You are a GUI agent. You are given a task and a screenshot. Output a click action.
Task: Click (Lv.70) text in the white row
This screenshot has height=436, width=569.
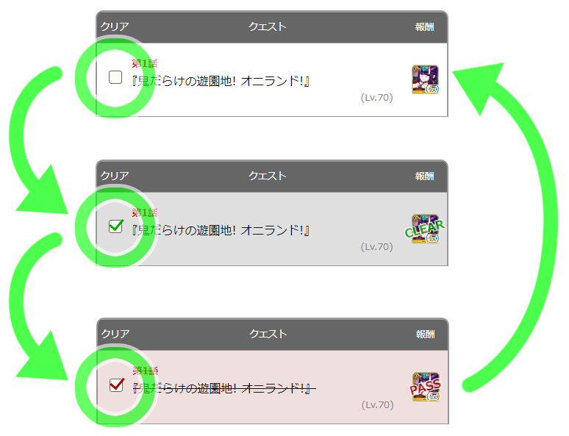(376, 98)
